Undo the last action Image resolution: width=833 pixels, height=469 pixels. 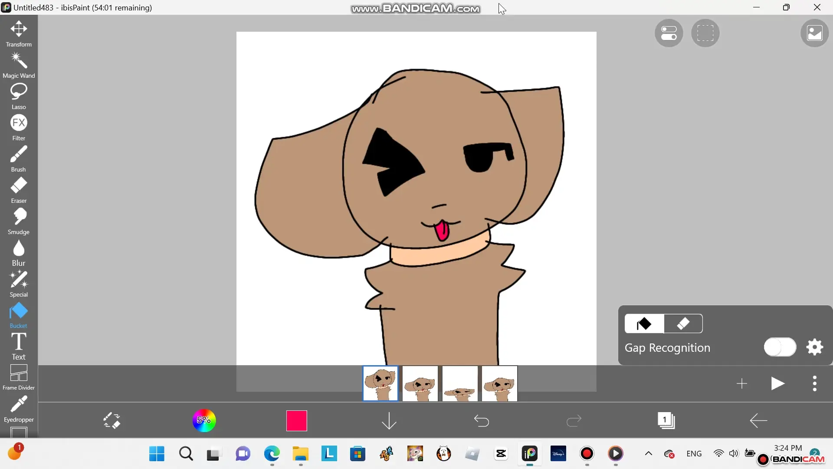pos(481,420)
